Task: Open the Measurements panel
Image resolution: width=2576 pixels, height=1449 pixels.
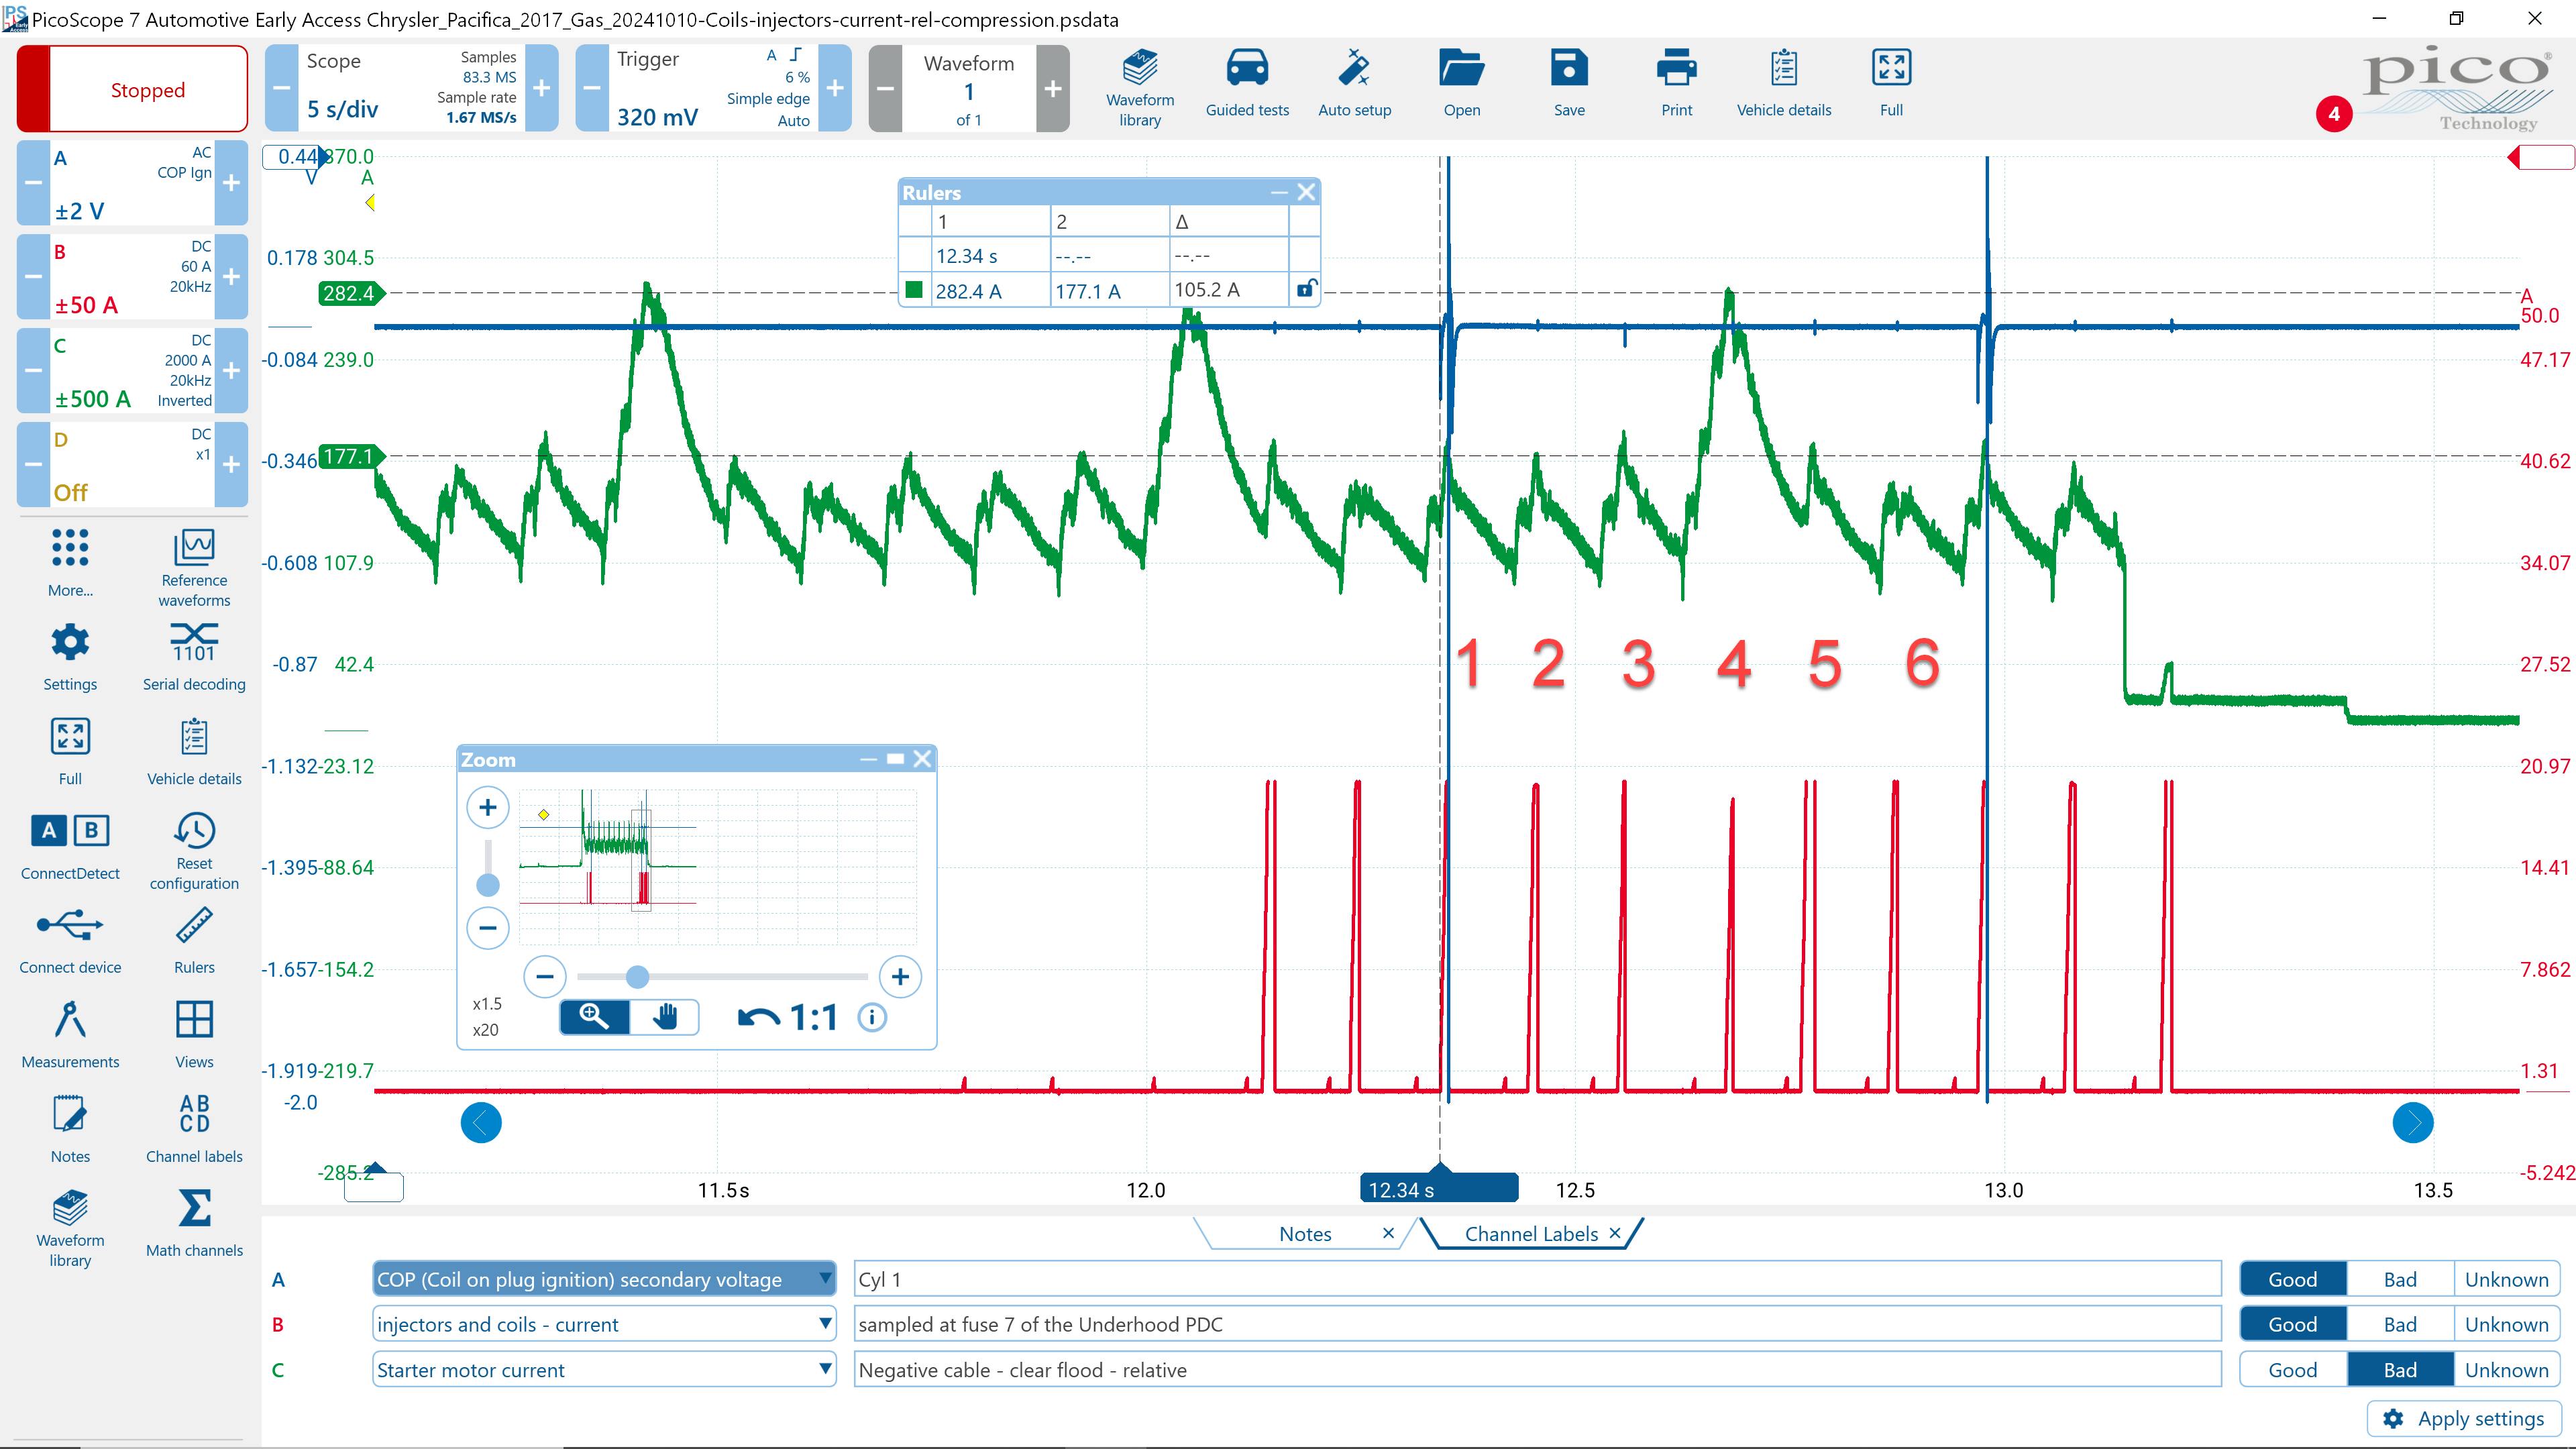Action: coord(69,1035)
